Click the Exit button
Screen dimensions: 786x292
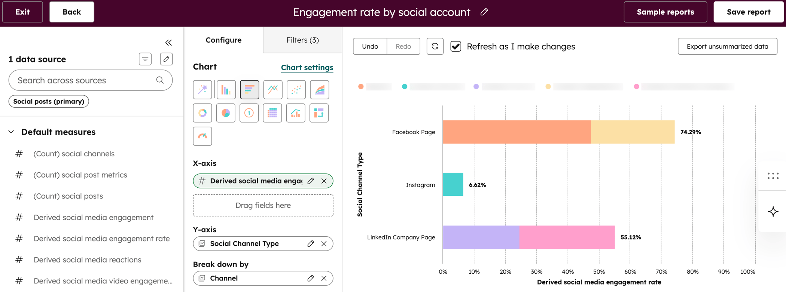[22, 12]
